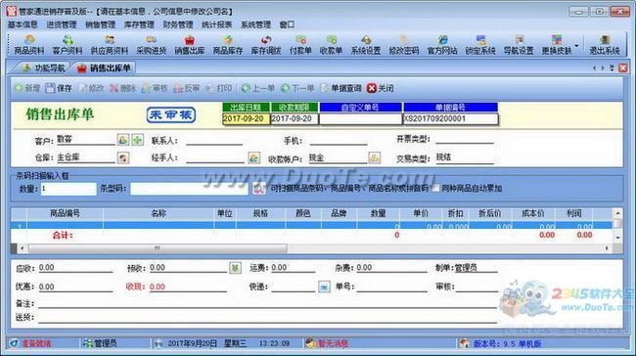Open the 收款帐户 selection button
Screen dimensions: 636x356
(374, 157)
